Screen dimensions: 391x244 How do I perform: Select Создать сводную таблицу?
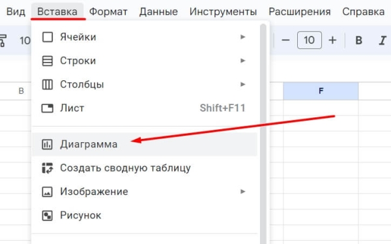(145, 168)
